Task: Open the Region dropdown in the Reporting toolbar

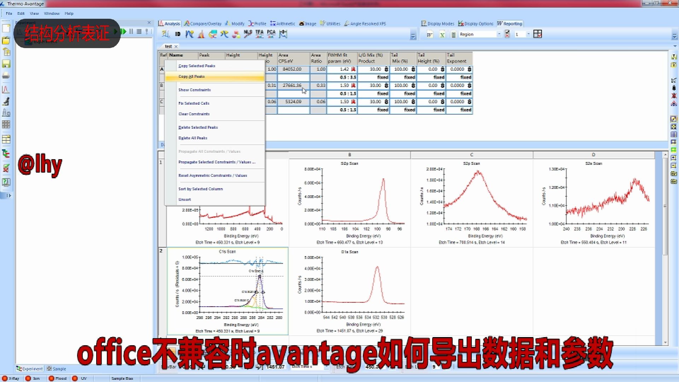Action: click(x=499, y=34)
